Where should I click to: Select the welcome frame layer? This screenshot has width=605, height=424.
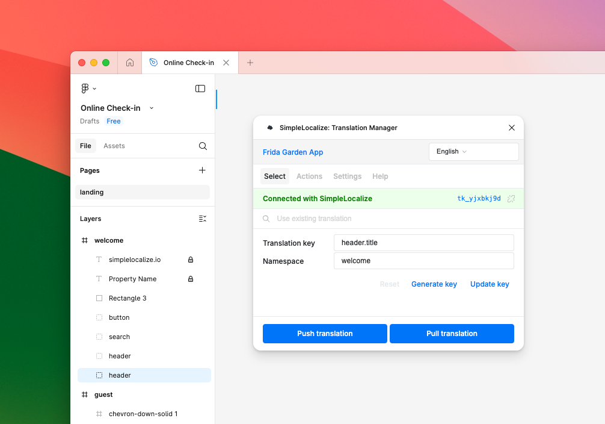(x=144, y=240)
